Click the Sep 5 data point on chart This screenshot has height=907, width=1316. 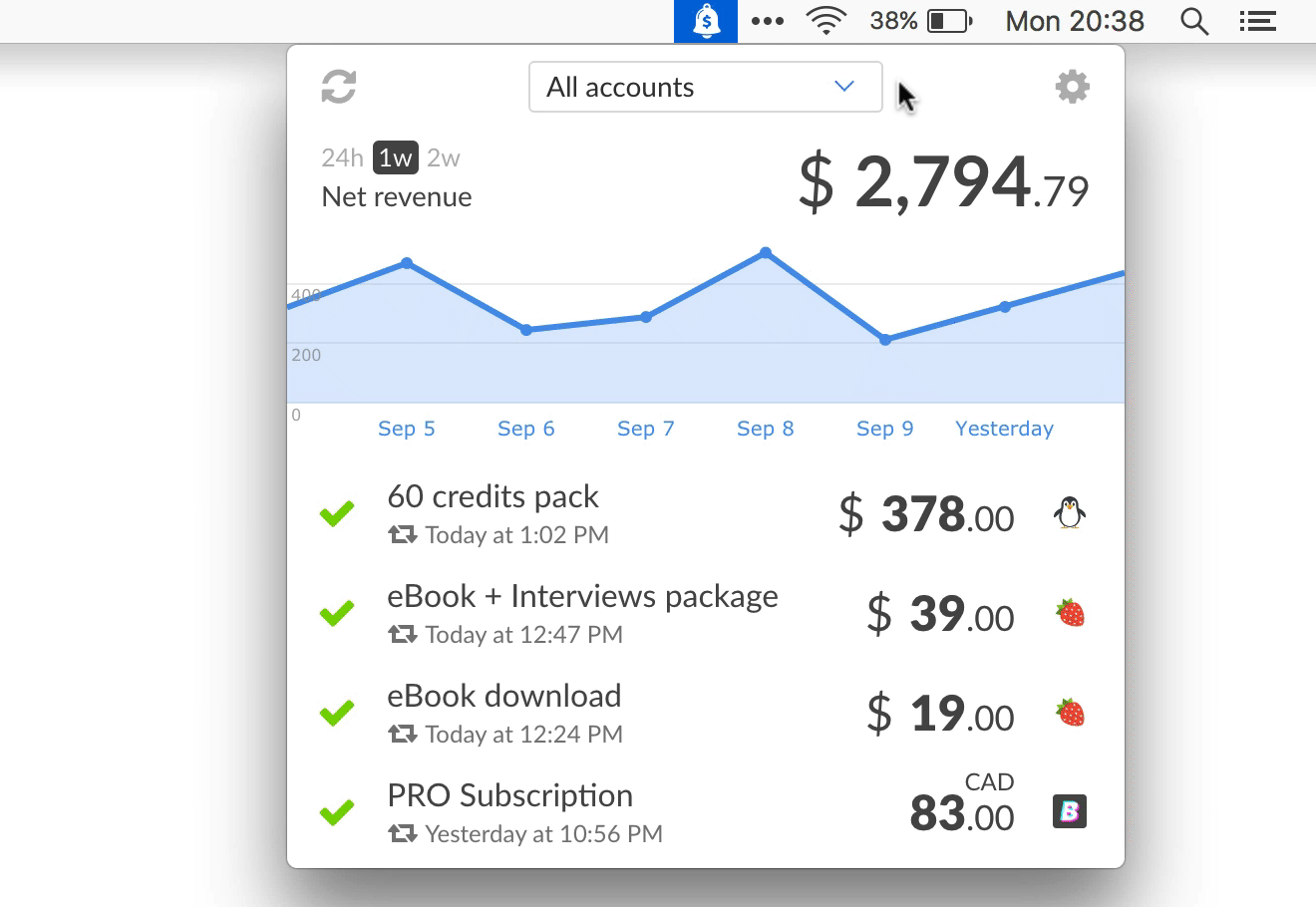pyautogui.click(x=407, y=263)
